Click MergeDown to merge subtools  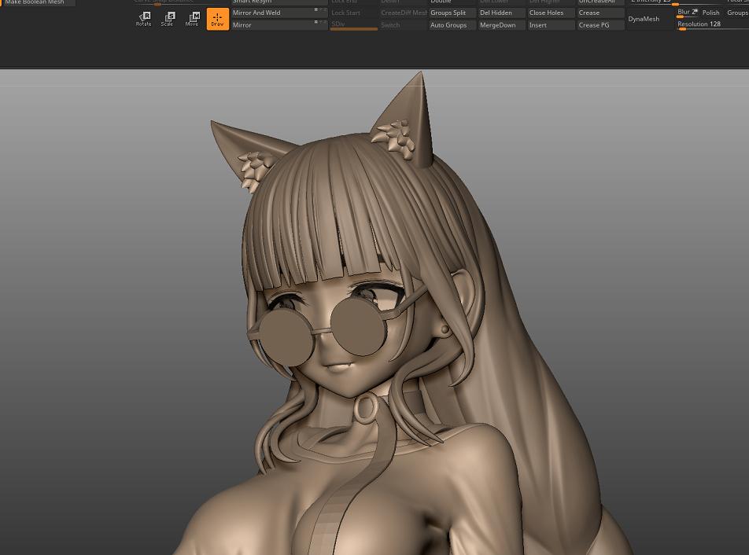click(501, 25)
